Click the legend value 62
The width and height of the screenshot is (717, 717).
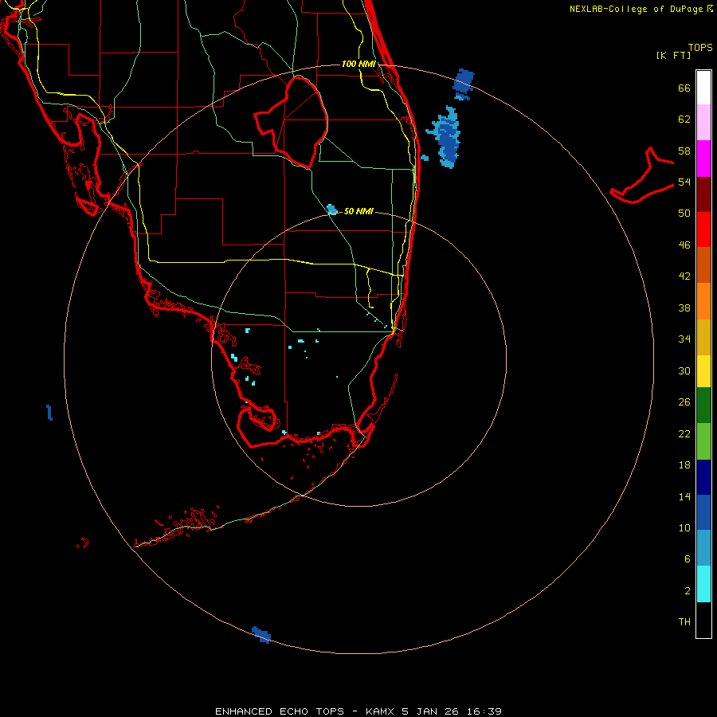684,119
